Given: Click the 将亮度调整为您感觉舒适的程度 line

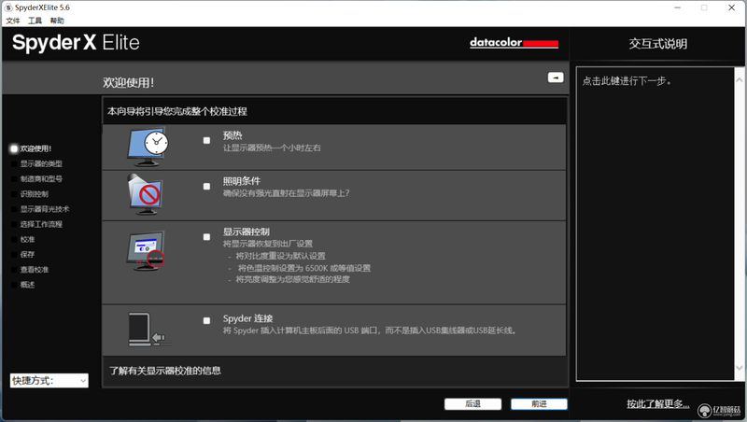Looking at the screenshot, I should tap(292, 279).
